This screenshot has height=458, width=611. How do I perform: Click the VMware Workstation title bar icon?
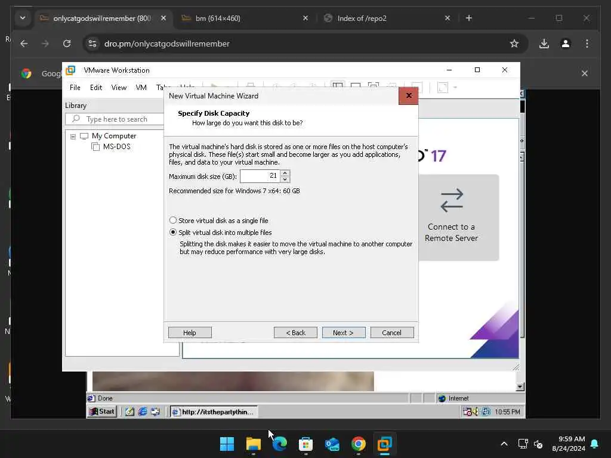coord(70,70)
